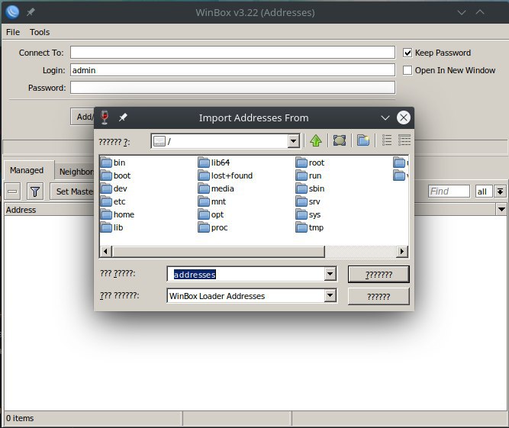Select the root folder
The height and width of the screenshot is (428, 509).
[x=311, y=163]
